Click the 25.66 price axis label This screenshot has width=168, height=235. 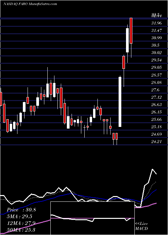tap(157, 120)
